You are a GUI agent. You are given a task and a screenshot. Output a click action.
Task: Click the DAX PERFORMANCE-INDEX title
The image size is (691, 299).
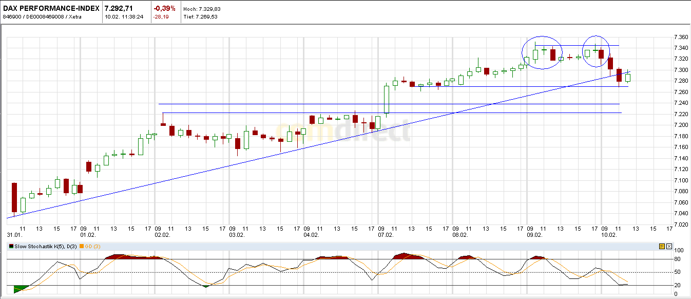[50, 8]
